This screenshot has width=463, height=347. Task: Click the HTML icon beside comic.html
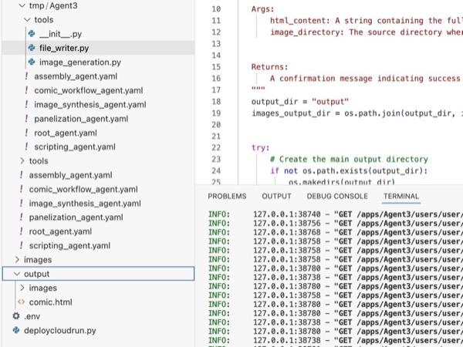[21, 302]
